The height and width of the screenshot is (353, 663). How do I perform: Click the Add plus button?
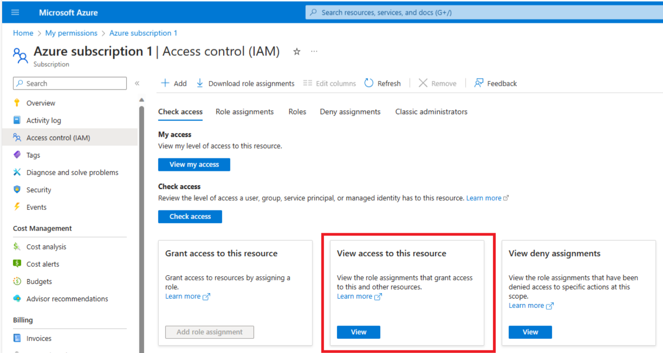[x=173, y=83]
